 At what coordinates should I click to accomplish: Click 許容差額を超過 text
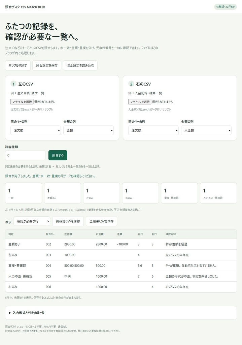pyautogui.click(x=176, y=244)
